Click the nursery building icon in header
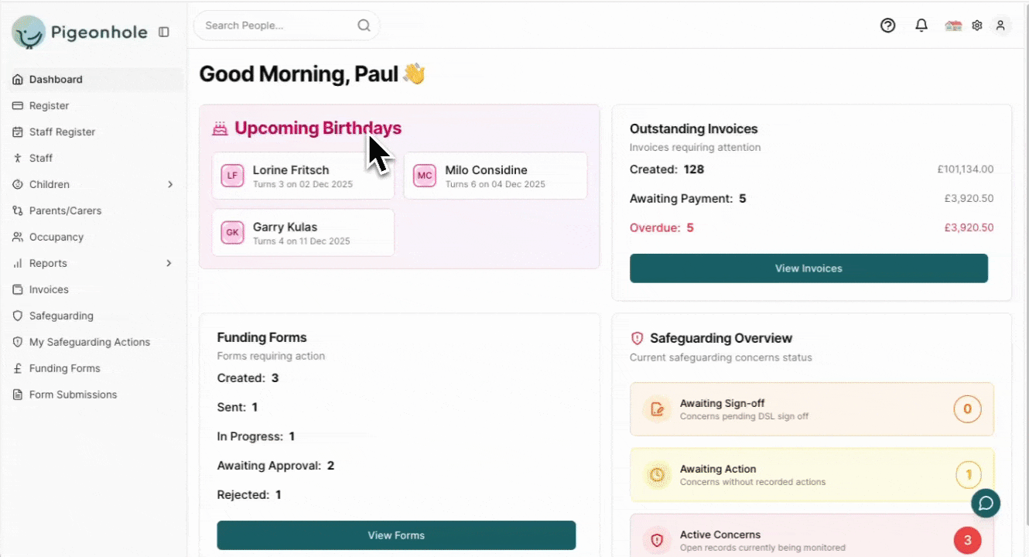1029x557 pixels. (953, 26)
